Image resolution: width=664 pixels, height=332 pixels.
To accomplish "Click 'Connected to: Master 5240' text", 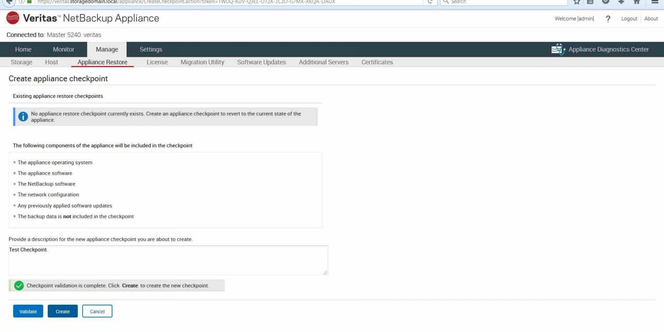I will tap(54, 35).
